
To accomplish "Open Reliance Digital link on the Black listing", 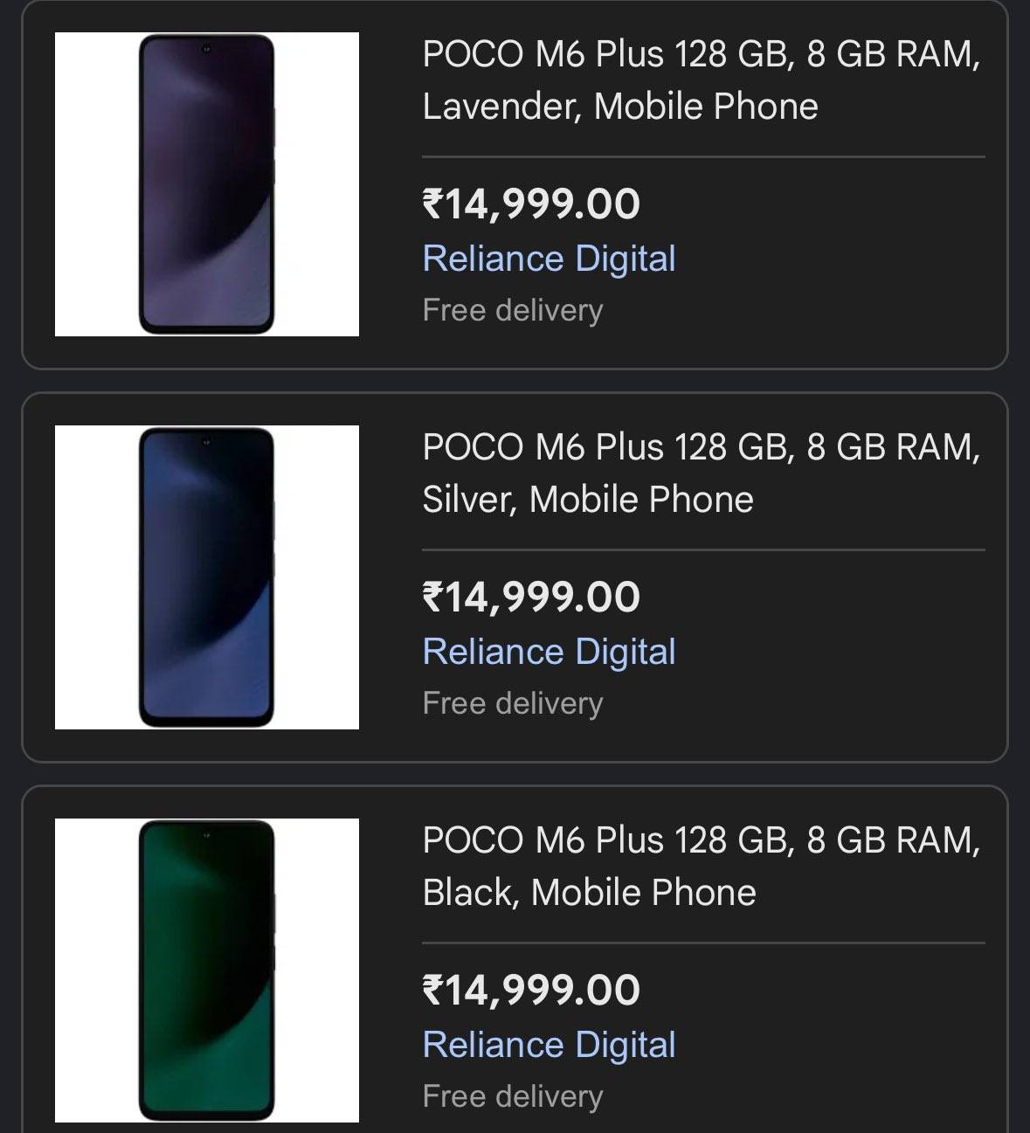I will [x=549, y=1045].
